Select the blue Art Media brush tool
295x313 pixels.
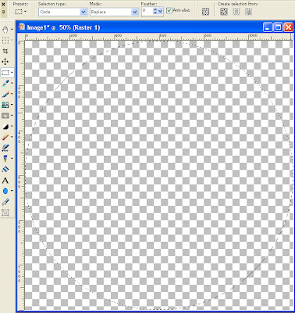click(x=5, y=170)
